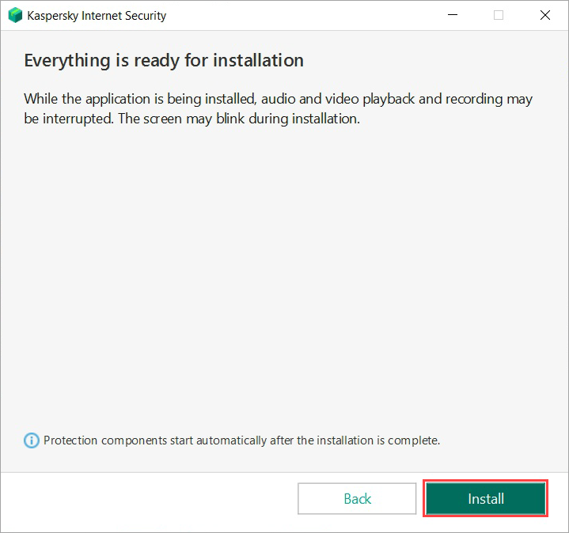This screenshot has width=569, height=533.
Task: Click the "Protection components start automatically" note
Action: click(241, 440)
